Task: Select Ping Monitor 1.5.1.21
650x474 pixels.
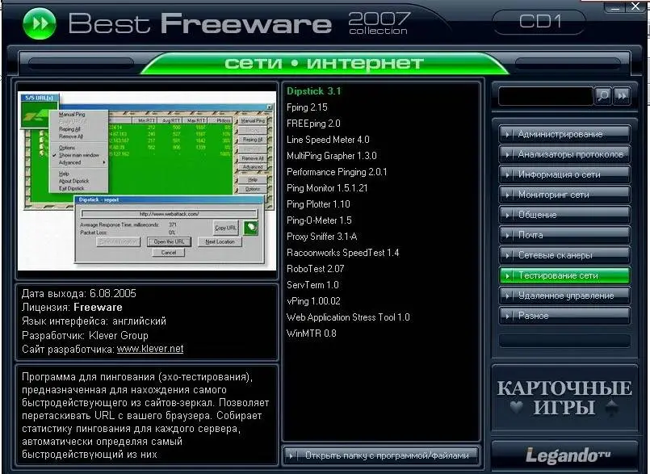Action: tap(327, 188)
